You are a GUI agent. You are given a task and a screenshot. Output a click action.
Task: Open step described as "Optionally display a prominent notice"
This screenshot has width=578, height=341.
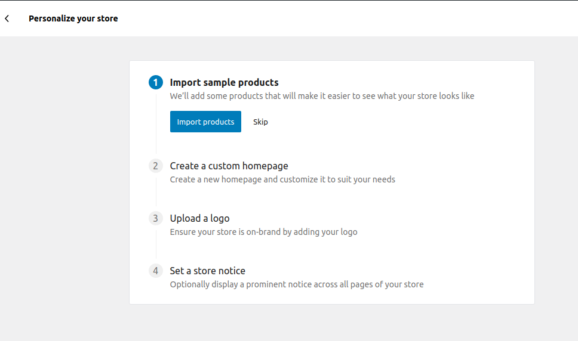tap(297, 285)
